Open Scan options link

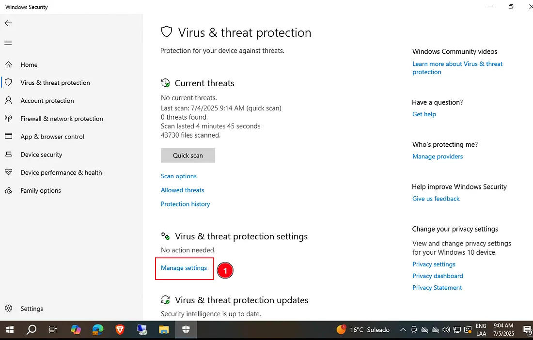[178, 176]
